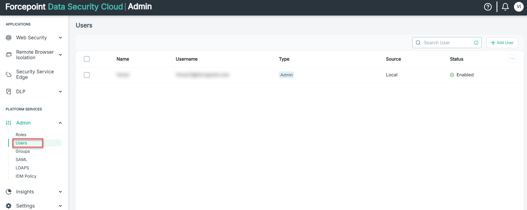Click the info icon in search box
527x210 pixels.
pos(476,43)
